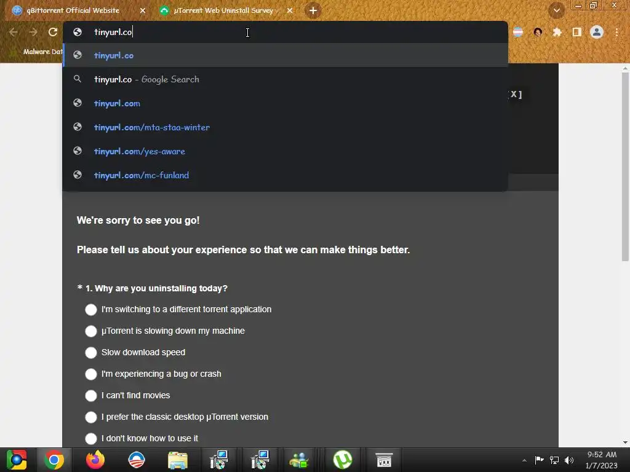This screenshot has width=630, height=472.
Task: Open Action Center flag tray icon
Action: coord(539,460)
